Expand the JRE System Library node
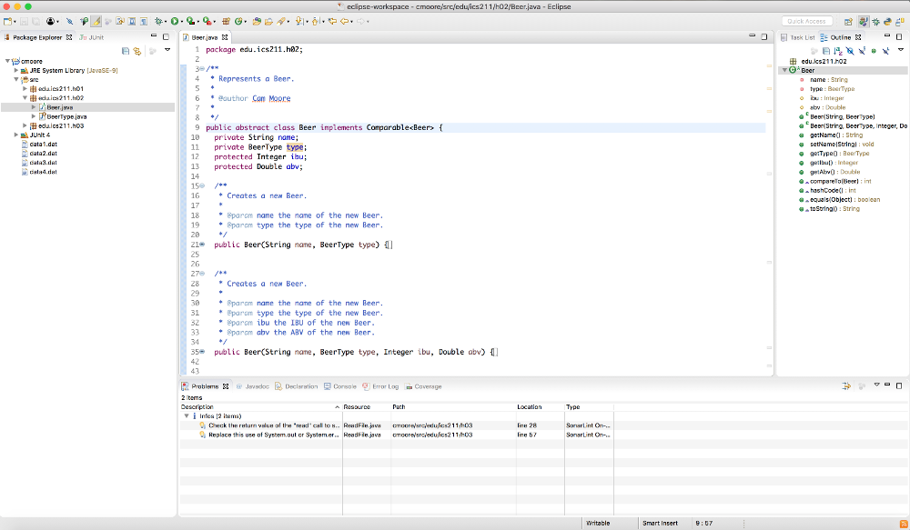 (16, 70)
